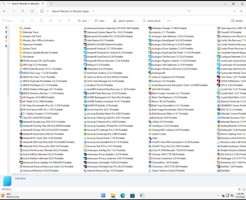Select the CPU-Z Portable entry

(x=230, y=85)
